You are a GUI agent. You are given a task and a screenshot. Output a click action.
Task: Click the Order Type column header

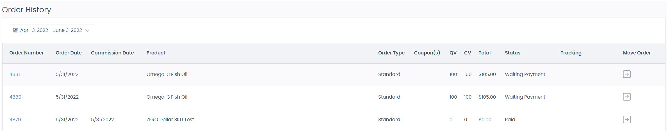click(x=391, y=53)
